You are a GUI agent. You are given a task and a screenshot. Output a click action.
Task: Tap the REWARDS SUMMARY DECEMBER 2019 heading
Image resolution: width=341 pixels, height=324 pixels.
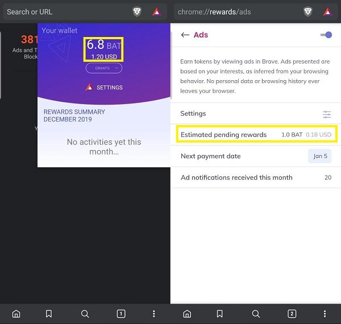(x=74, y=115)
